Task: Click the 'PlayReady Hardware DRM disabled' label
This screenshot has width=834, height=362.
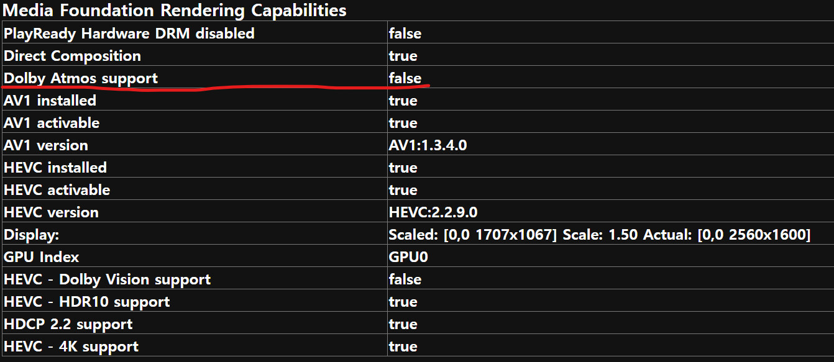Action: point(129,34)
